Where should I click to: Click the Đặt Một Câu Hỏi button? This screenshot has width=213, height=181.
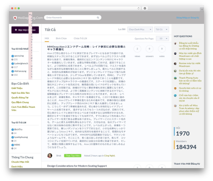25,30
